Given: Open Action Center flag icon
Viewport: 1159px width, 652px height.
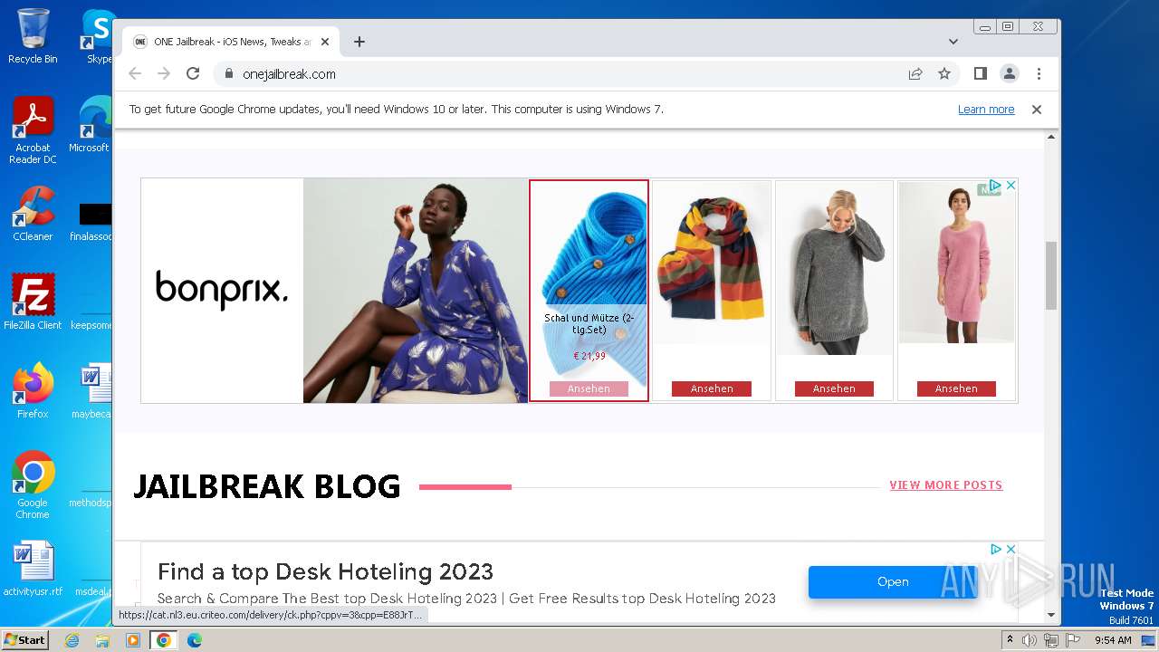Looking at the screenshot, I should 1072,640.
